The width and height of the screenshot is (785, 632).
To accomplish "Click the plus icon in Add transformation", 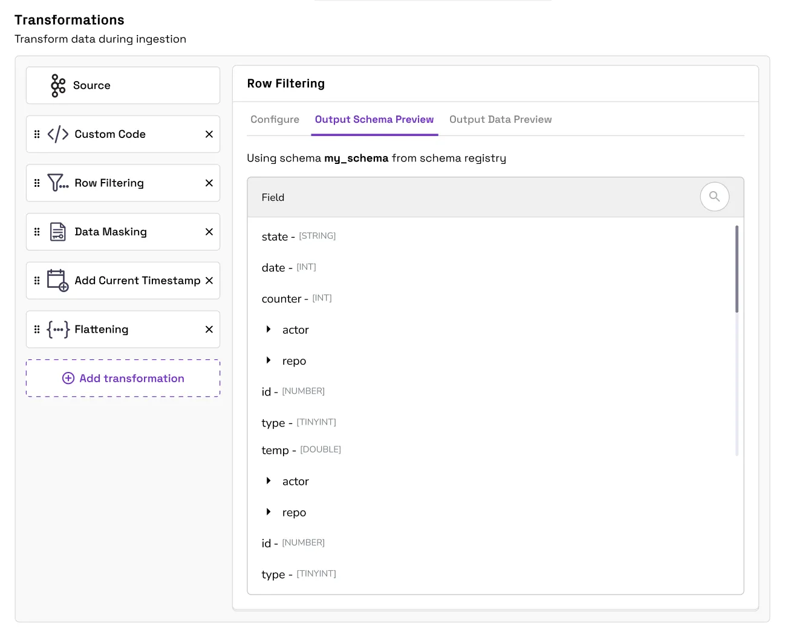I will 68,378.
